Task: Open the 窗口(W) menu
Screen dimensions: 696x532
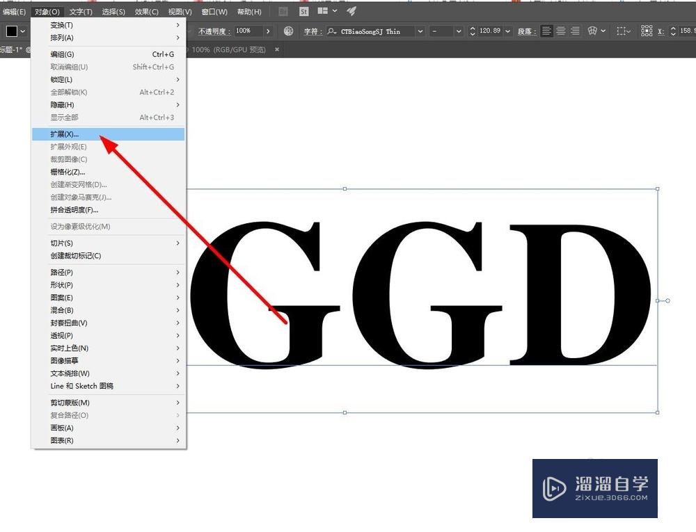Action: (x=214, y=12)
